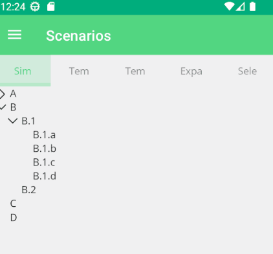The image size is (273, 254).
Task: Expand node A with chevron
Action: point(2,94)
